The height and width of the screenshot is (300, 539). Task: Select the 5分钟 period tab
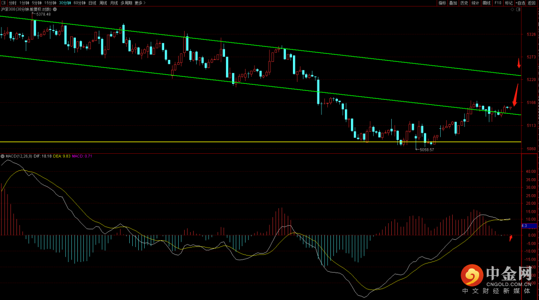36,3
